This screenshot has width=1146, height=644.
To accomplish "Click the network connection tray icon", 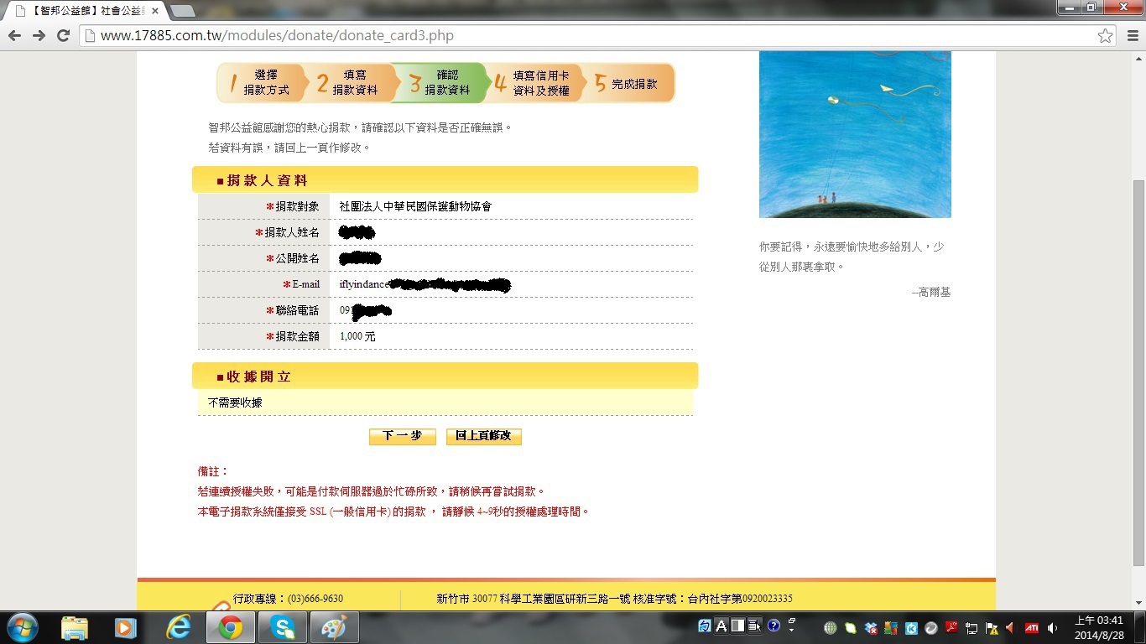I will tap(971, 628).
